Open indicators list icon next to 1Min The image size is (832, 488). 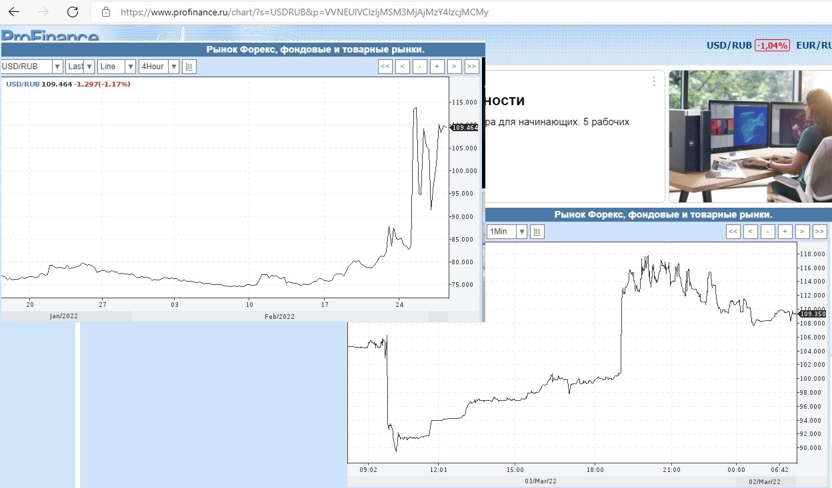coord(537,232)
